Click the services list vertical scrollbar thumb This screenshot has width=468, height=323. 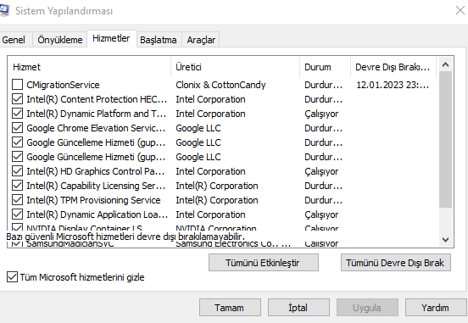[x=445, y=139]
